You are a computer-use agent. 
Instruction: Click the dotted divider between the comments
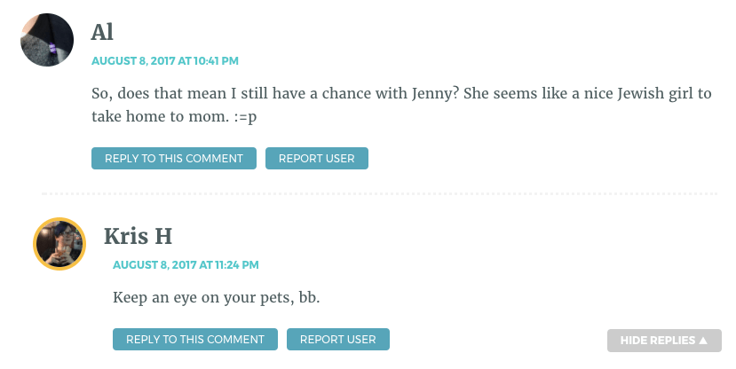(379, 193)
